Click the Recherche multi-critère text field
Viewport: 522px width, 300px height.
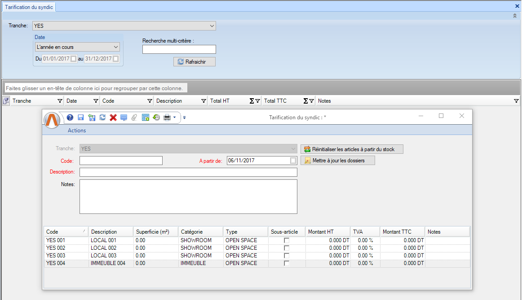[179, 49]
